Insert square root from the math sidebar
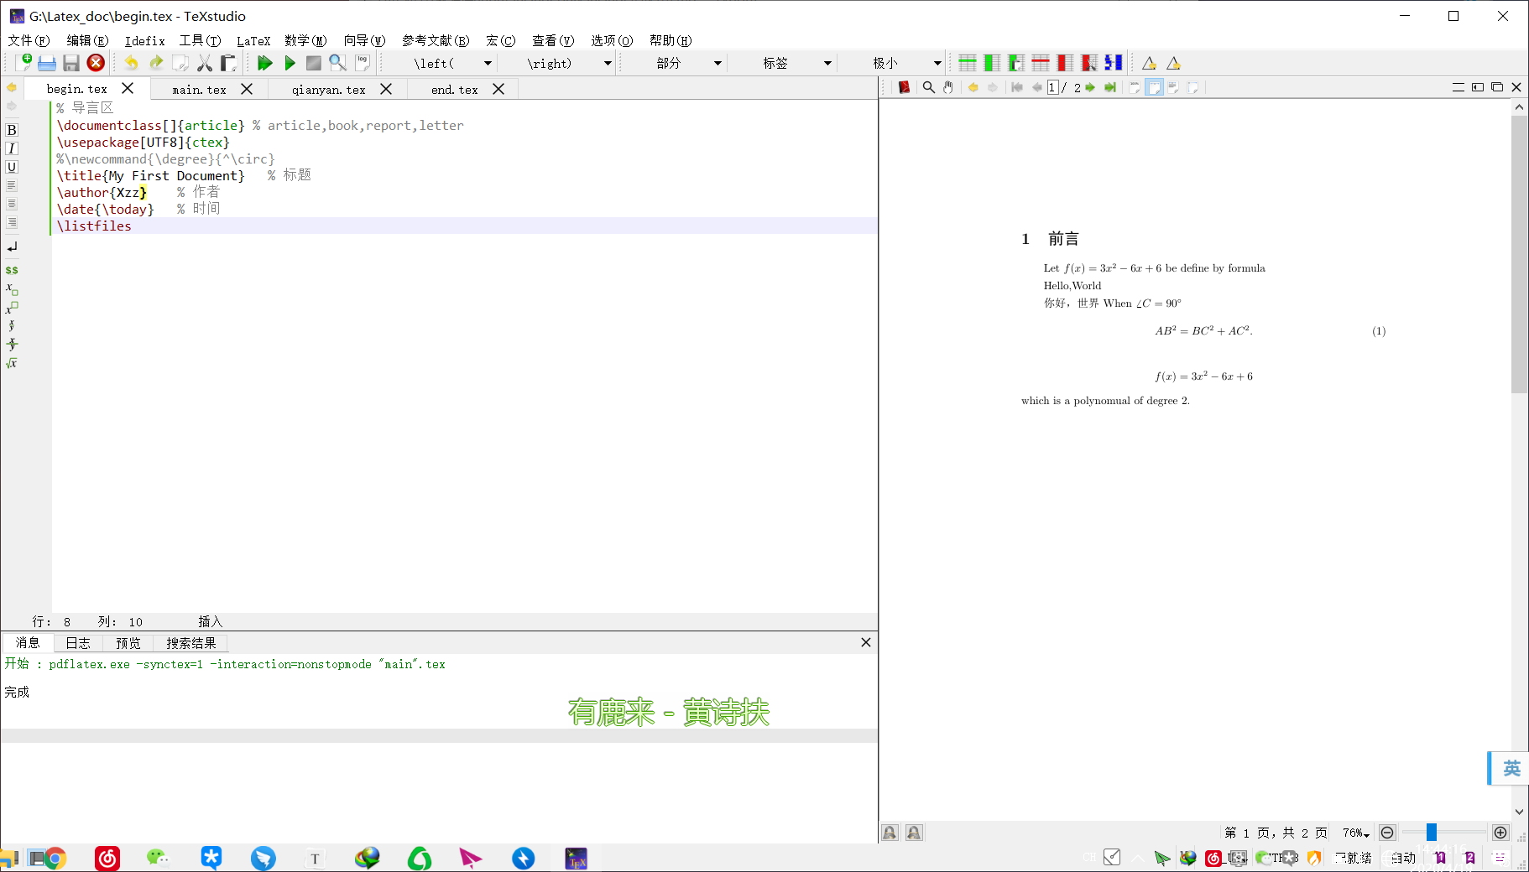Image resolution: width=1529 pixels, height=872 pixels. (12, 362)
